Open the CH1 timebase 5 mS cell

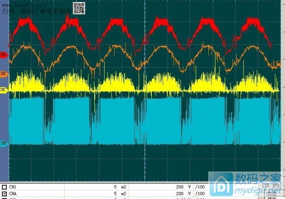click(x=120, y=186)
